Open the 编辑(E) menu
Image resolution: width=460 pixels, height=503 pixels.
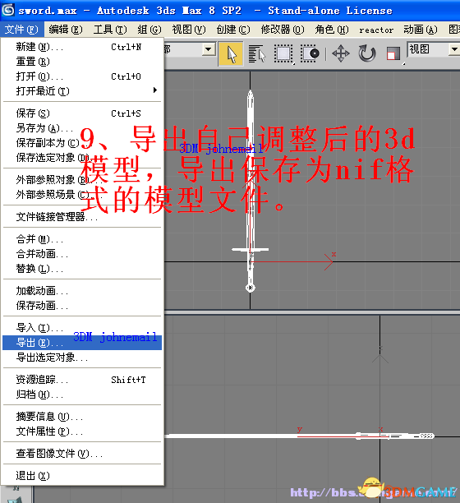click(x=66, y=30)
